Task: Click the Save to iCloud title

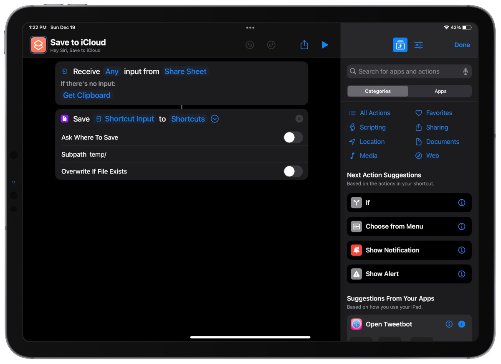Action: pos(78,42)
